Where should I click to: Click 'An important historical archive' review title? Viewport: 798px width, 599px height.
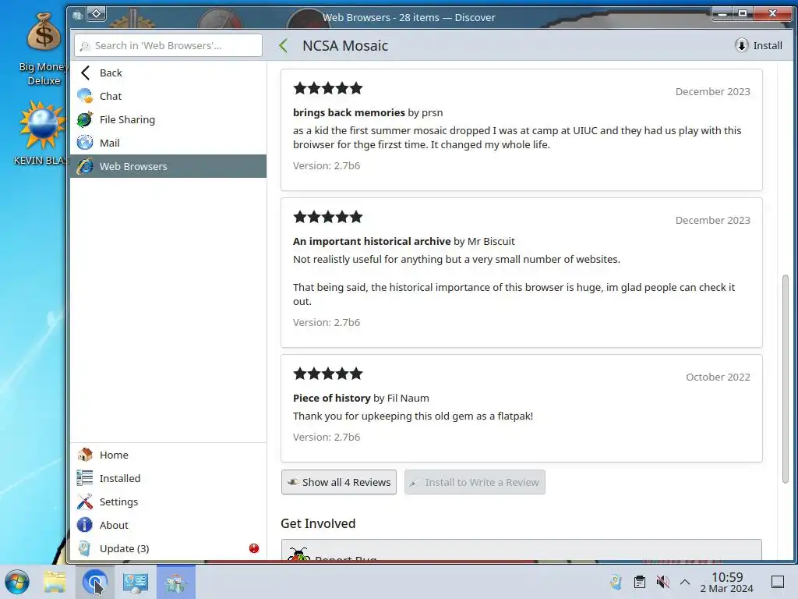tap(372, 241)
